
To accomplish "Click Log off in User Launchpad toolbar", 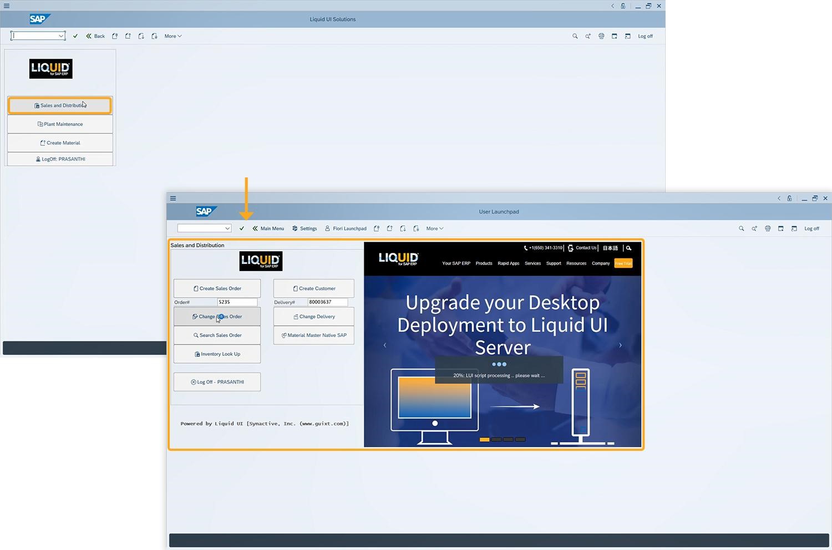I will point(811,228).
